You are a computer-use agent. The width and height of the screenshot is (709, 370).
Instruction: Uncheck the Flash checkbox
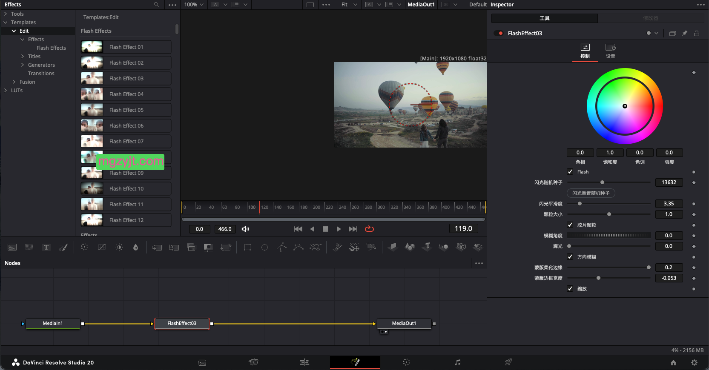pos(570,172)
